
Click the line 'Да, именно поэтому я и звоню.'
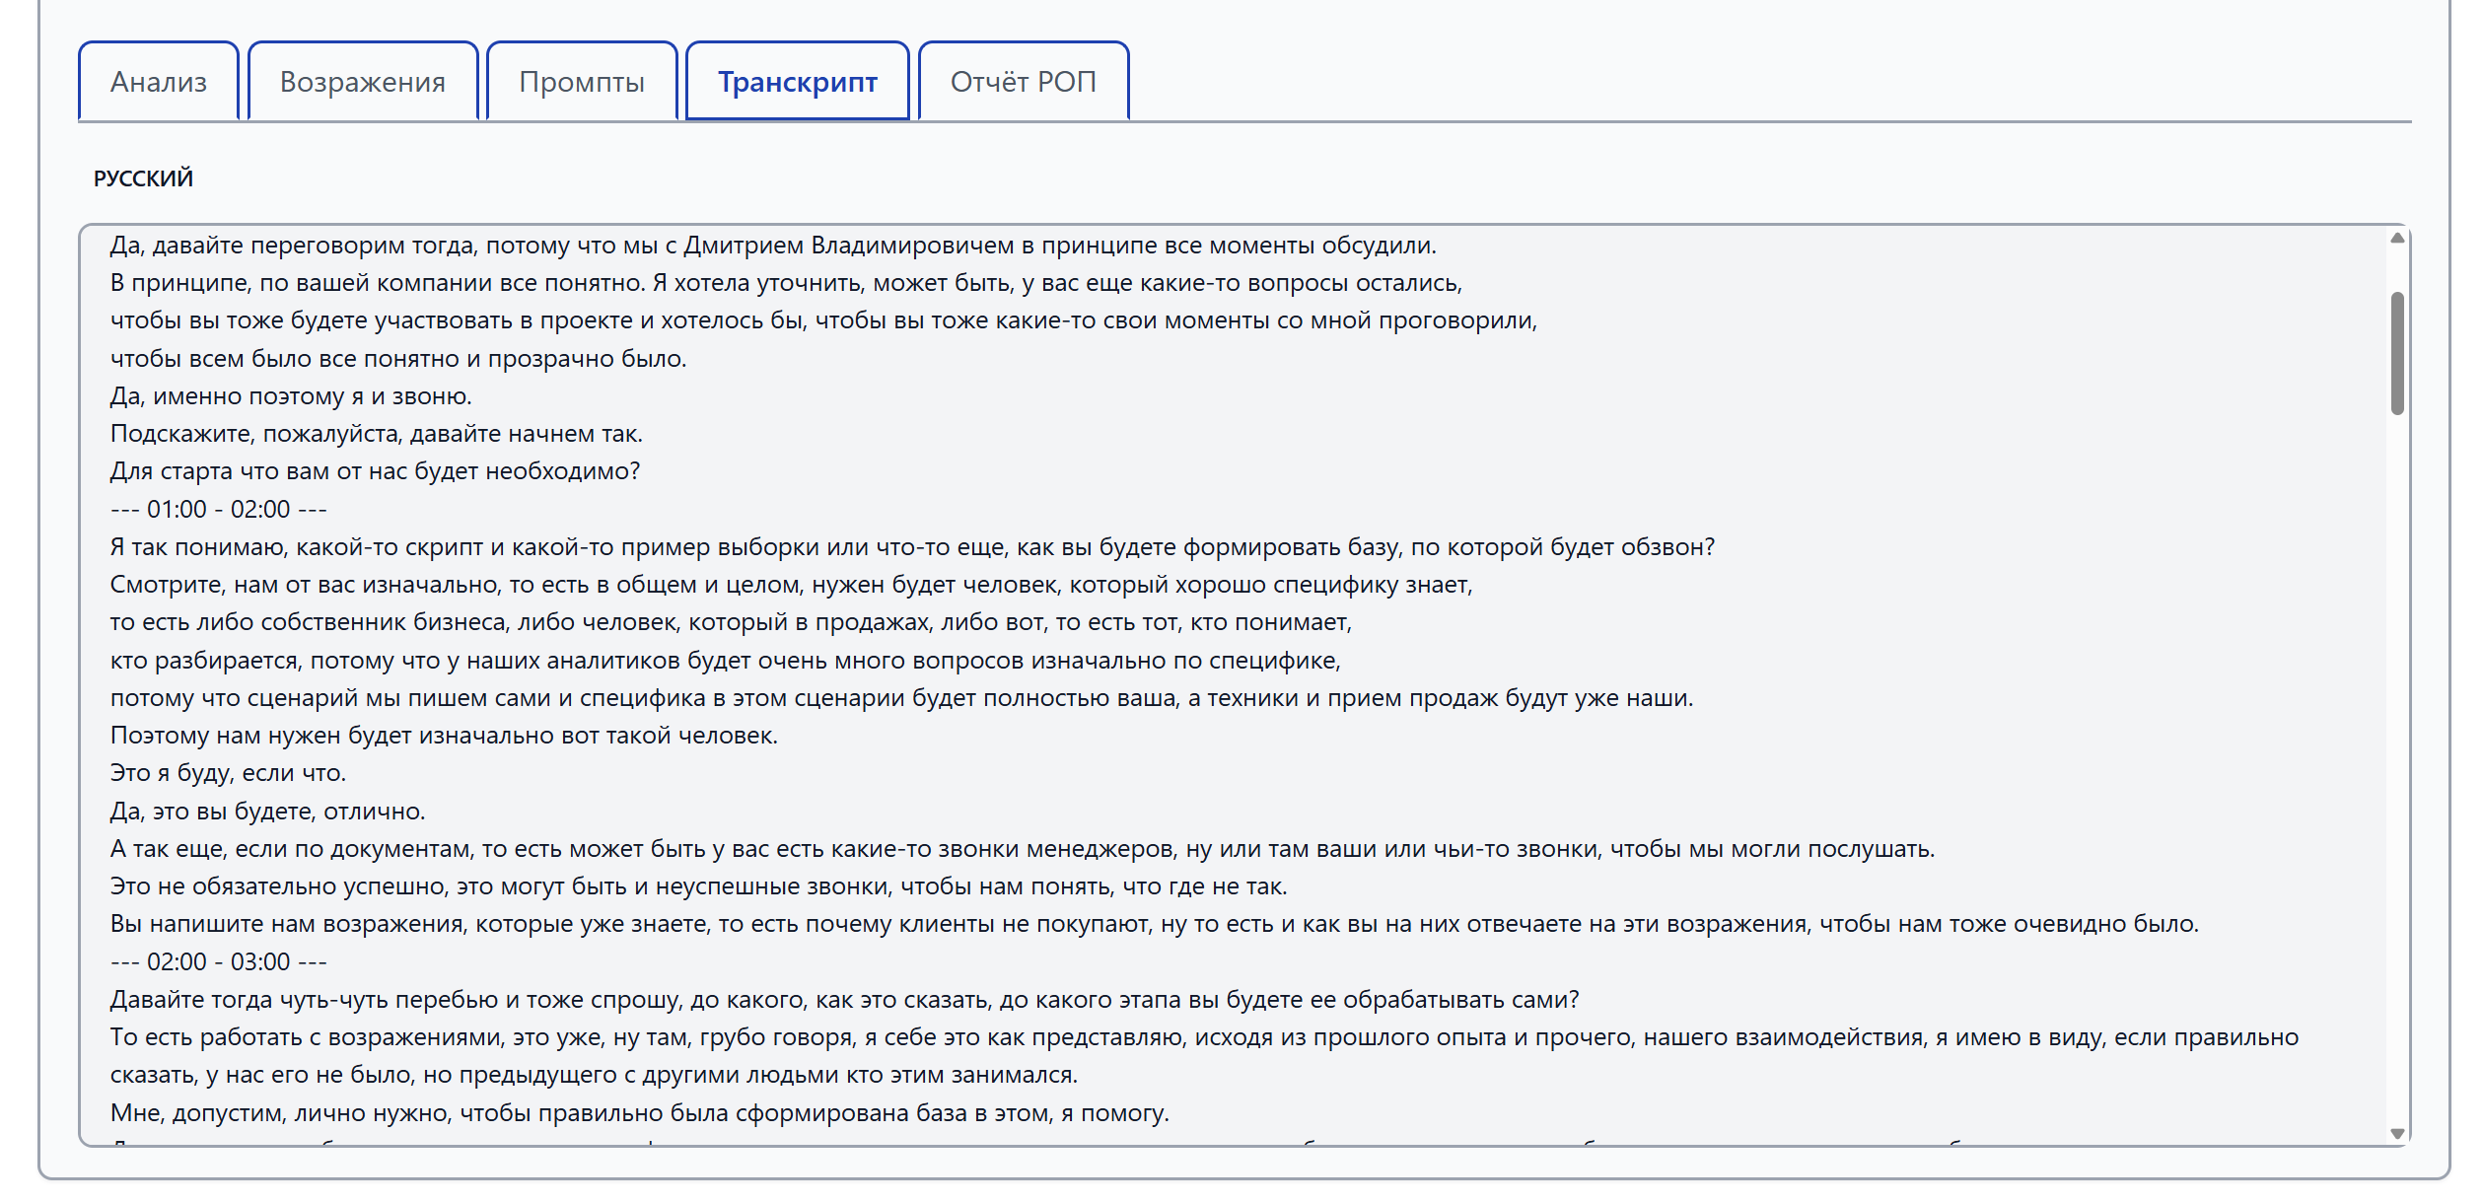291,395
